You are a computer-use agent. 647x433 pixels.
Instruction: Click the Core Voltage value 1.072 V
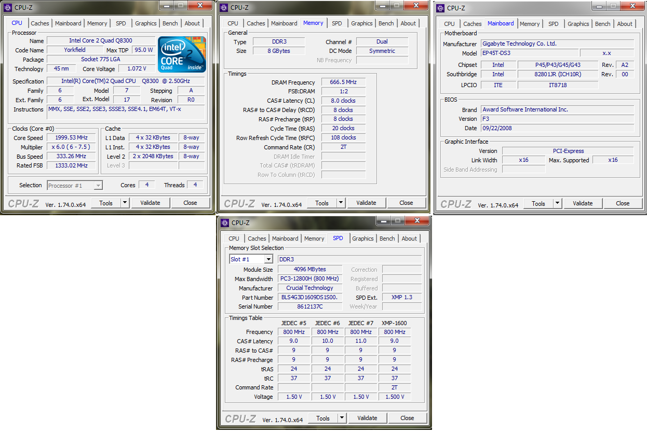137,69
